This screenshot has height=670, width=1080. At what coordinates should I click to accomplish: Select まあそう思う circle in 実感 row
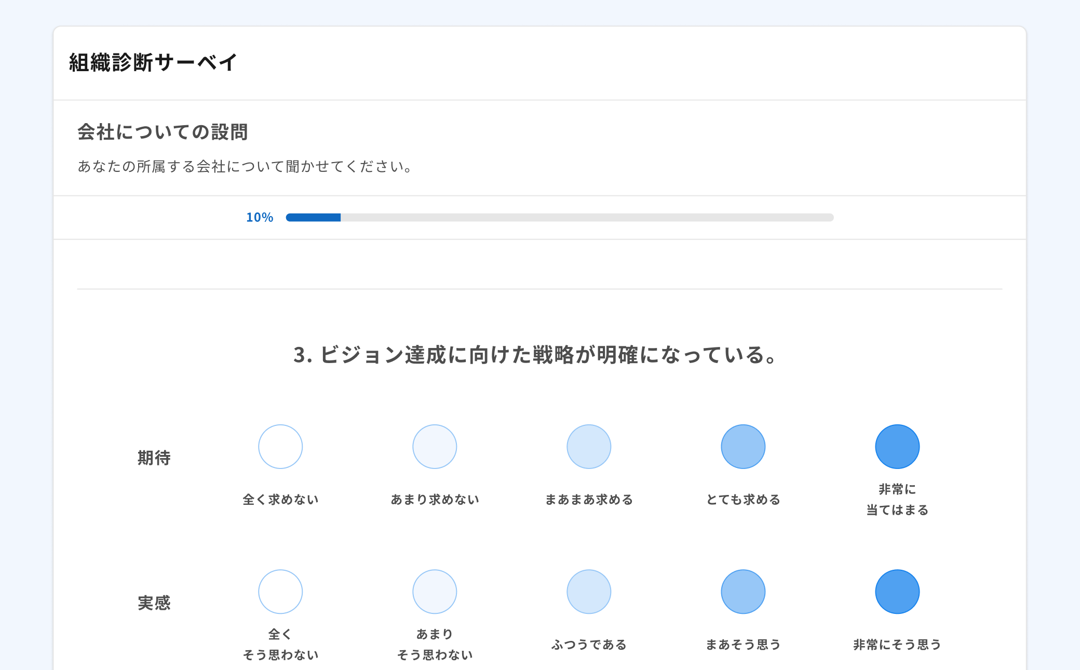(x=743, y=592)
